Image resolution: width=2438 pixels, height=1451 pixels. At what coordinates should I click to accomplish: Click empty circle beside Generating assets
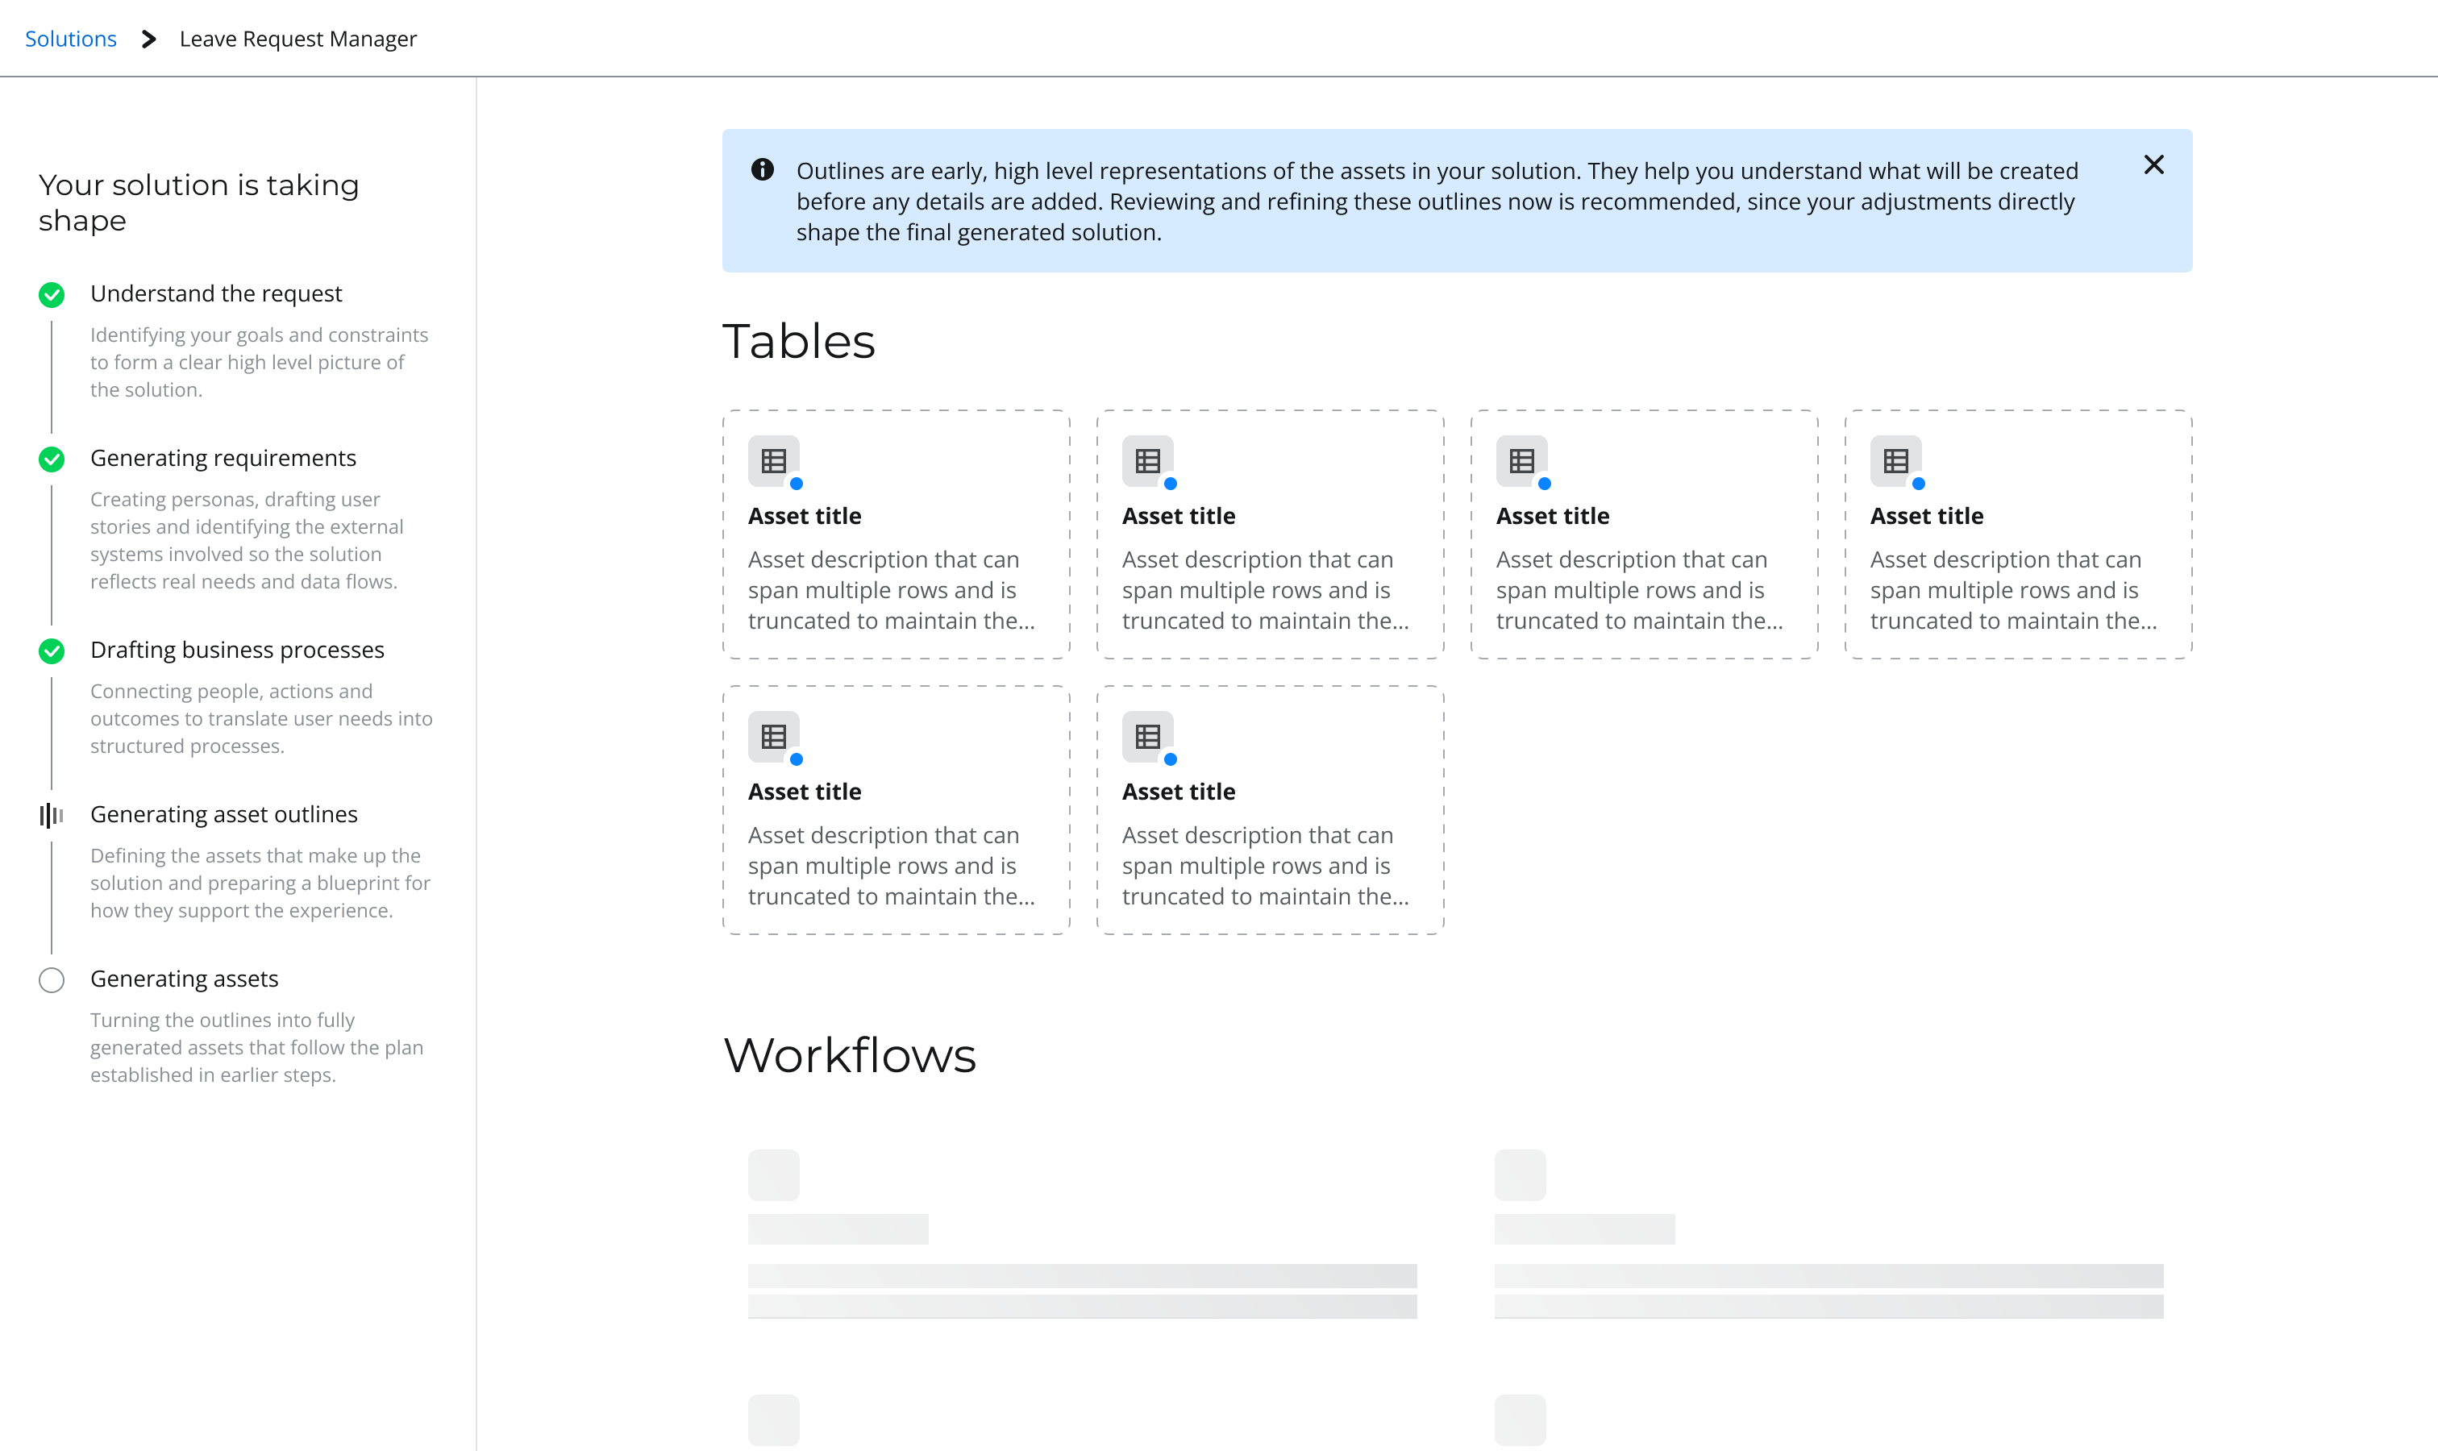(52, 979)
